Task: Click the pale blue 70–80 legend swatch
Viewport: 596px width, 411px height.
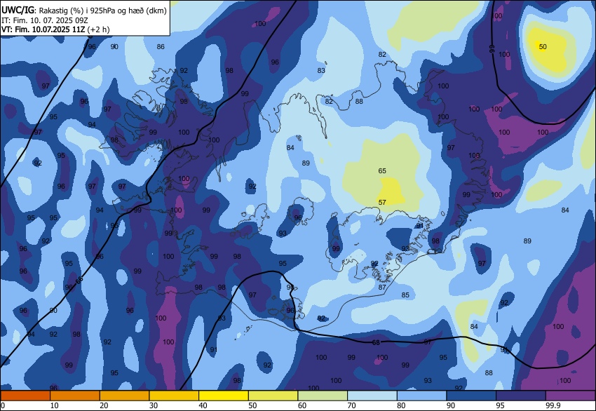Action: (x=372, y=396)
